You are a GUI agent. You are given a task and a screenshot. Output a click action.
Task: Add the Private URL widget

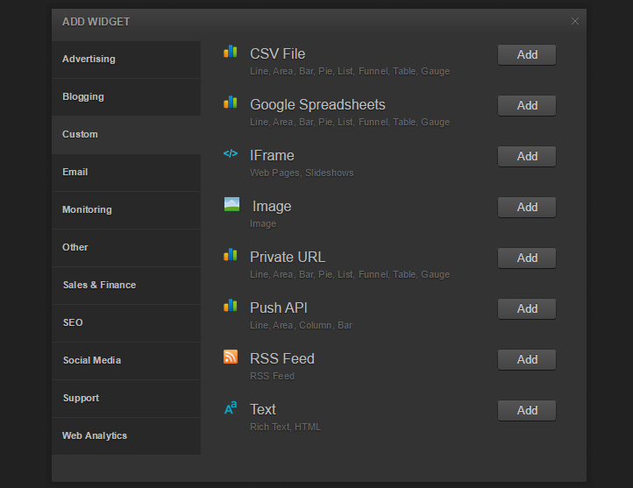[x=527, y=258]
